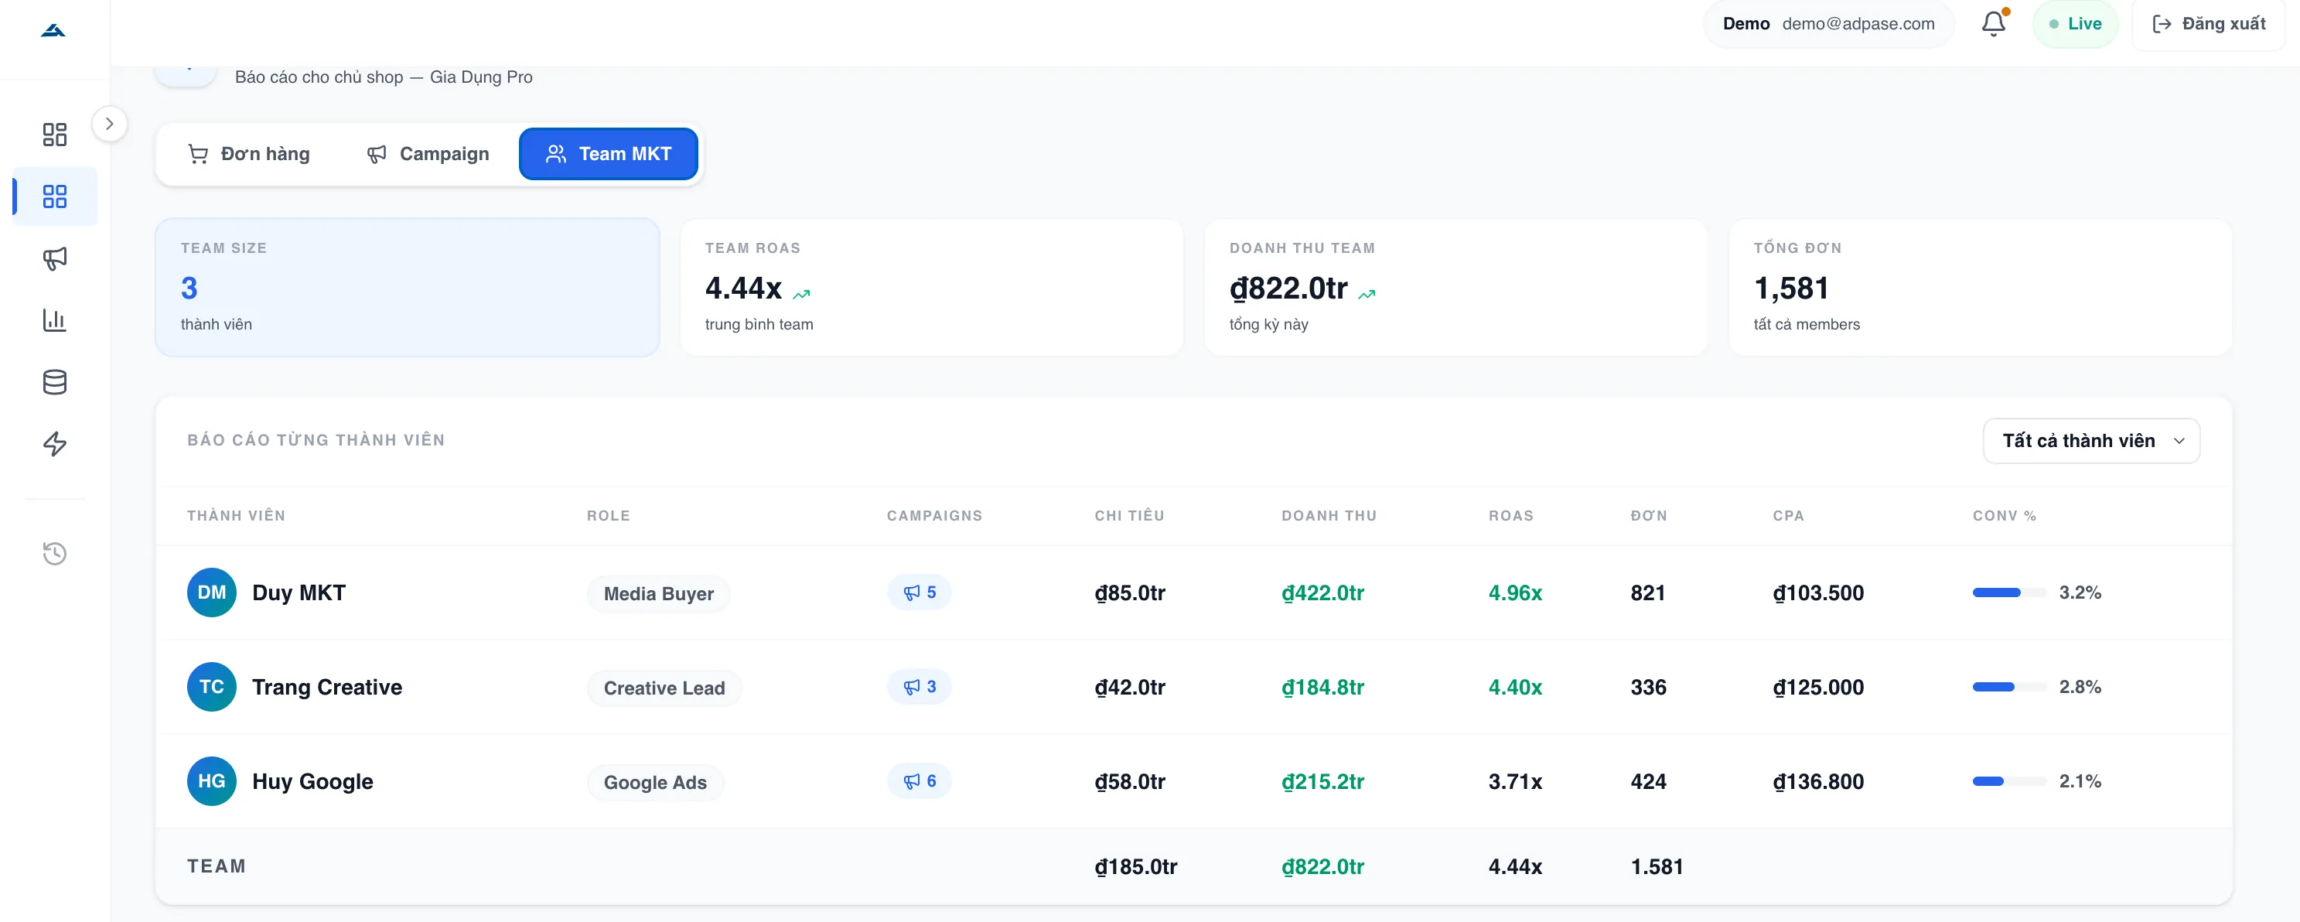Click Duy MKT's ROAS 4.96x
This screenshot has height=922, width=2300.
pyautogui.click(x=1515, y=592)
